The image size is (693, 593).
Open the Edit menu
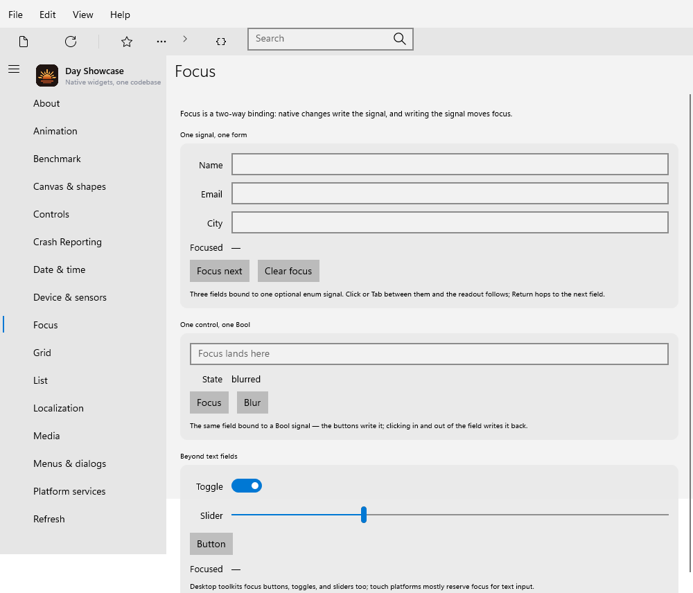tap(47, 15)
